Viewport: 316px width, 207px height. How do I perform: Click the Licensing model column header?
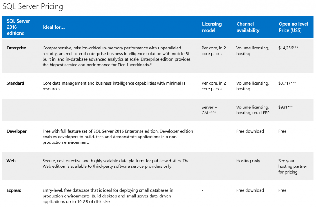click(x=212, y=27)
